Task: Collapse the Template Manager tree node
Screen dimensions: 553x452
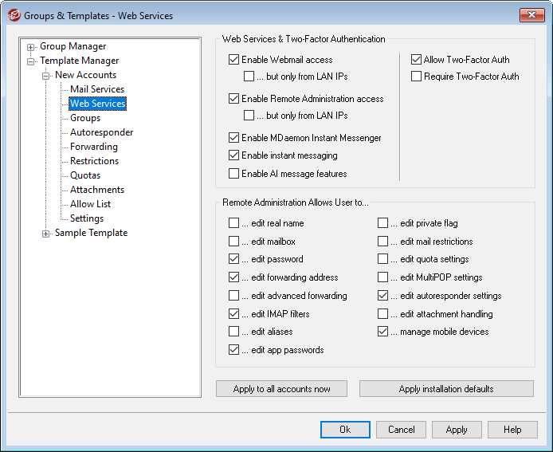Action: pos(31,61)
